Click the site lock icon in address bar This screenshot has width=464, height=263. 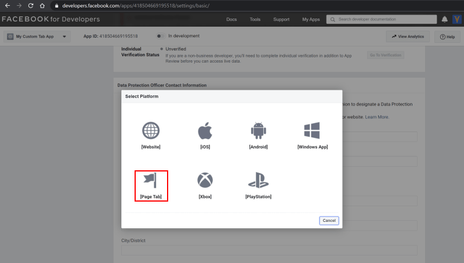[x=56, y=6]
